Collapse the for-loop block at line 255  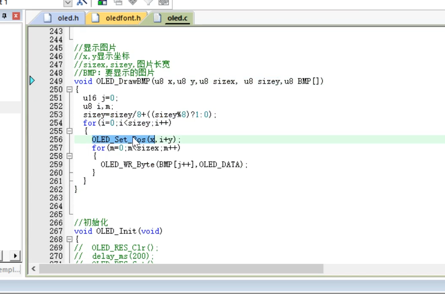click(x=69, y=131)
